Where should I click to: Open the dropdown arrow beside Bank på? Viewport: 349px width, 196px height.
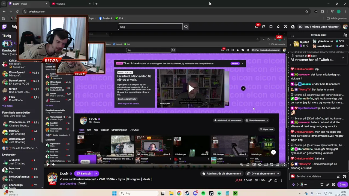[x=96, y=173]
